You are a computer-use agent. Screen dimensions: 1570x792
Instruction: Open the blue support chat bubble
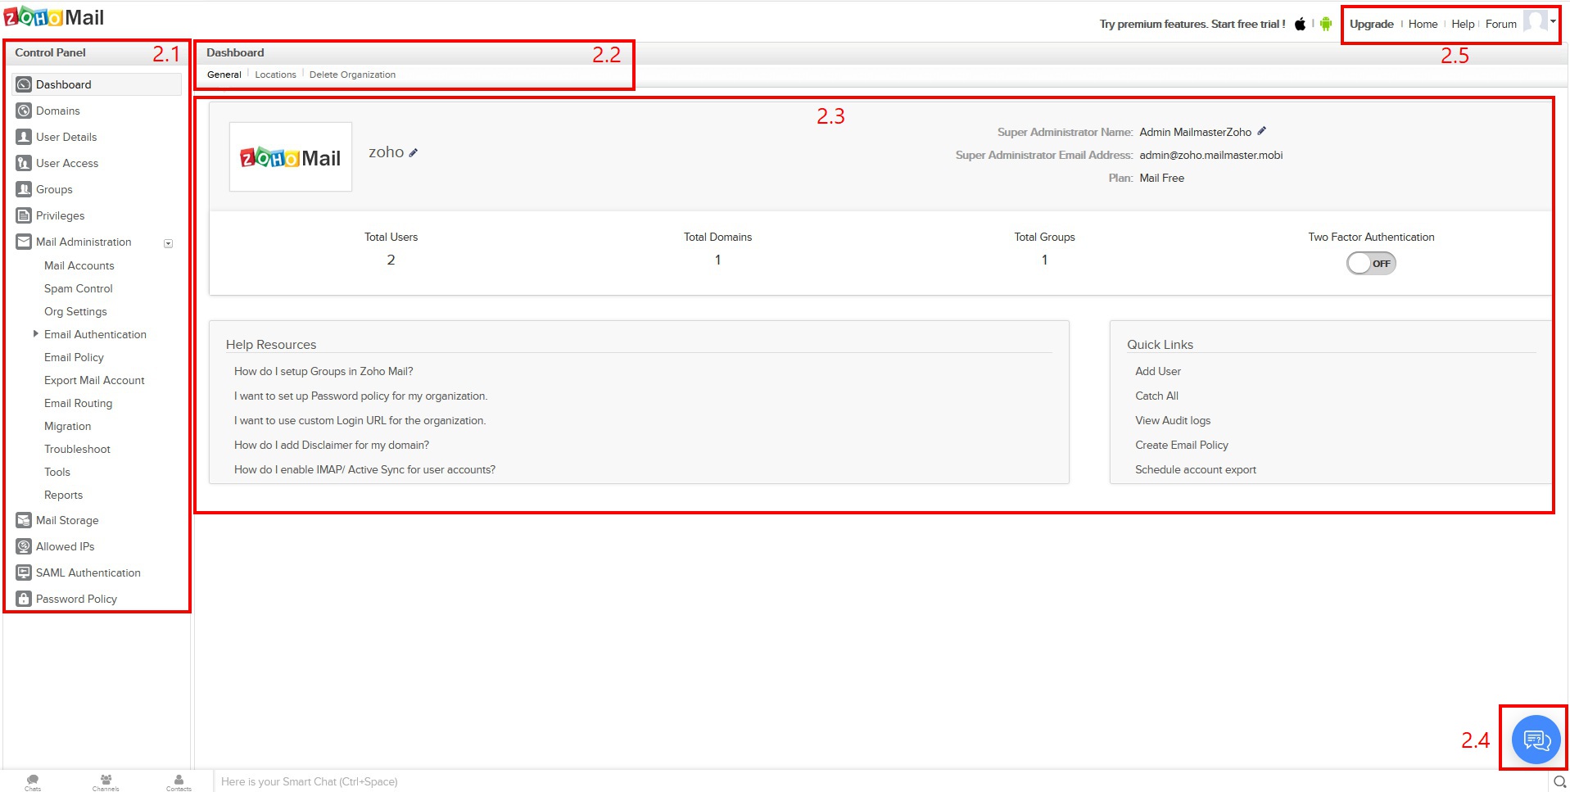pyautogui.click(x=1536, y=740)
